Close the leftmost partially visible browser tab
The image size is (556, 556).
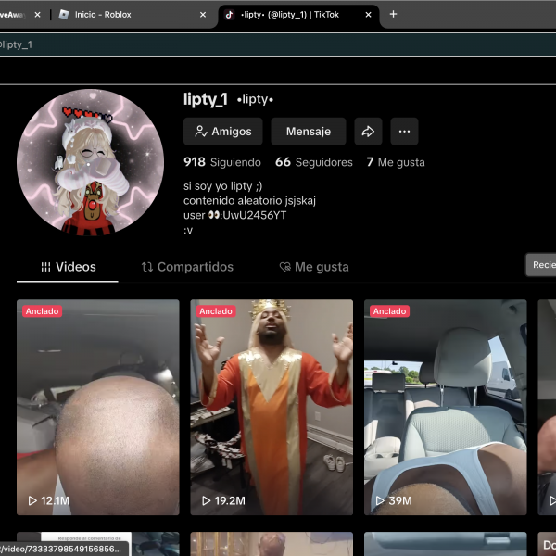(x=38, y=15)
